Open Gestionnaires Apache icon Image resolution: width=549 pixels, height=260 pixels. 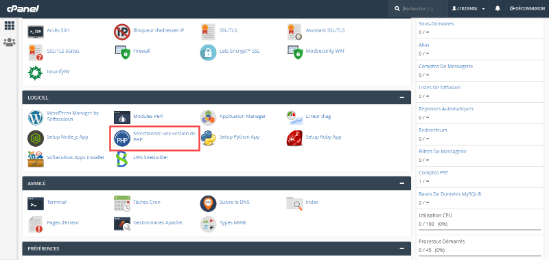122,224
